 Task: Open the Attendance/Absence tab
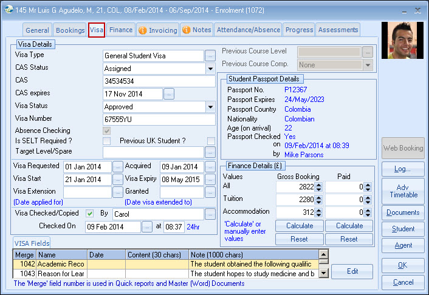coord(248,30)
